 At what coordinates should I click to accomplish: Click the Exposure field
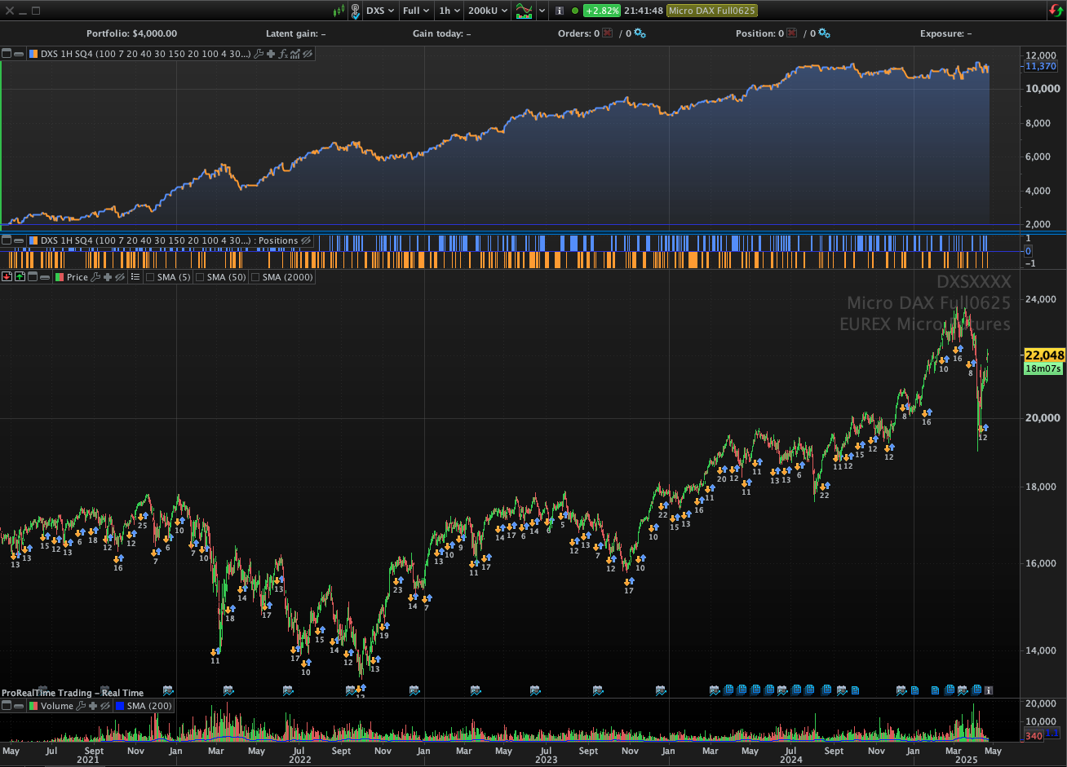coord(945,33)
